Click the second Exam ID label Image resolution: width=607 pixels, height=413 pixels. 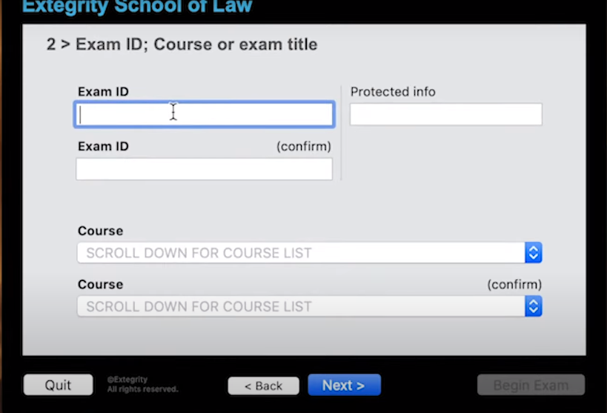(103, 147)
